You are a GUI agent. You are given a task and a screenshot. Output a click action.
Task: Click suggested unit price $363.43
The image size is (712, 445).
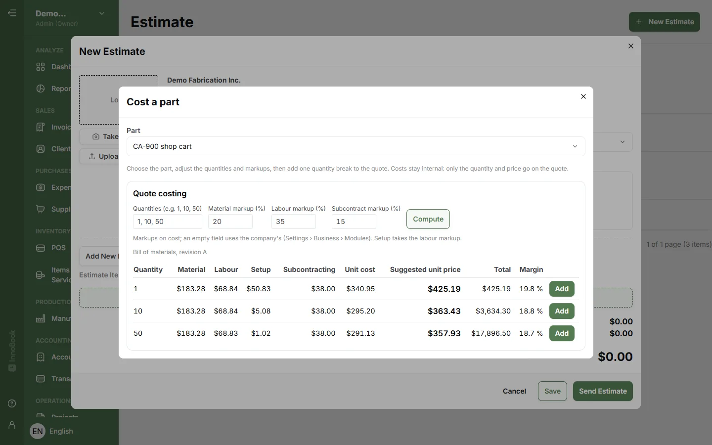tap(444, 311)
